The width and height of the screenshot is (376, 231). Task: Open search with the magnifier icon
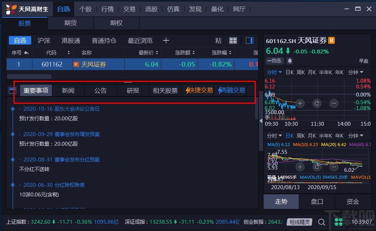[322, 222]
